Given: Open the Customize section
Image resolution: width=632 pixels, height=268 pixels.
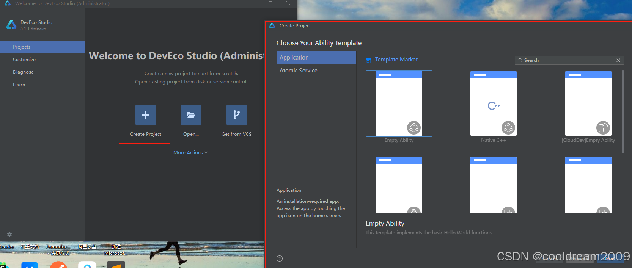Looking at the screenshot, I should click(x=42, y=60).
